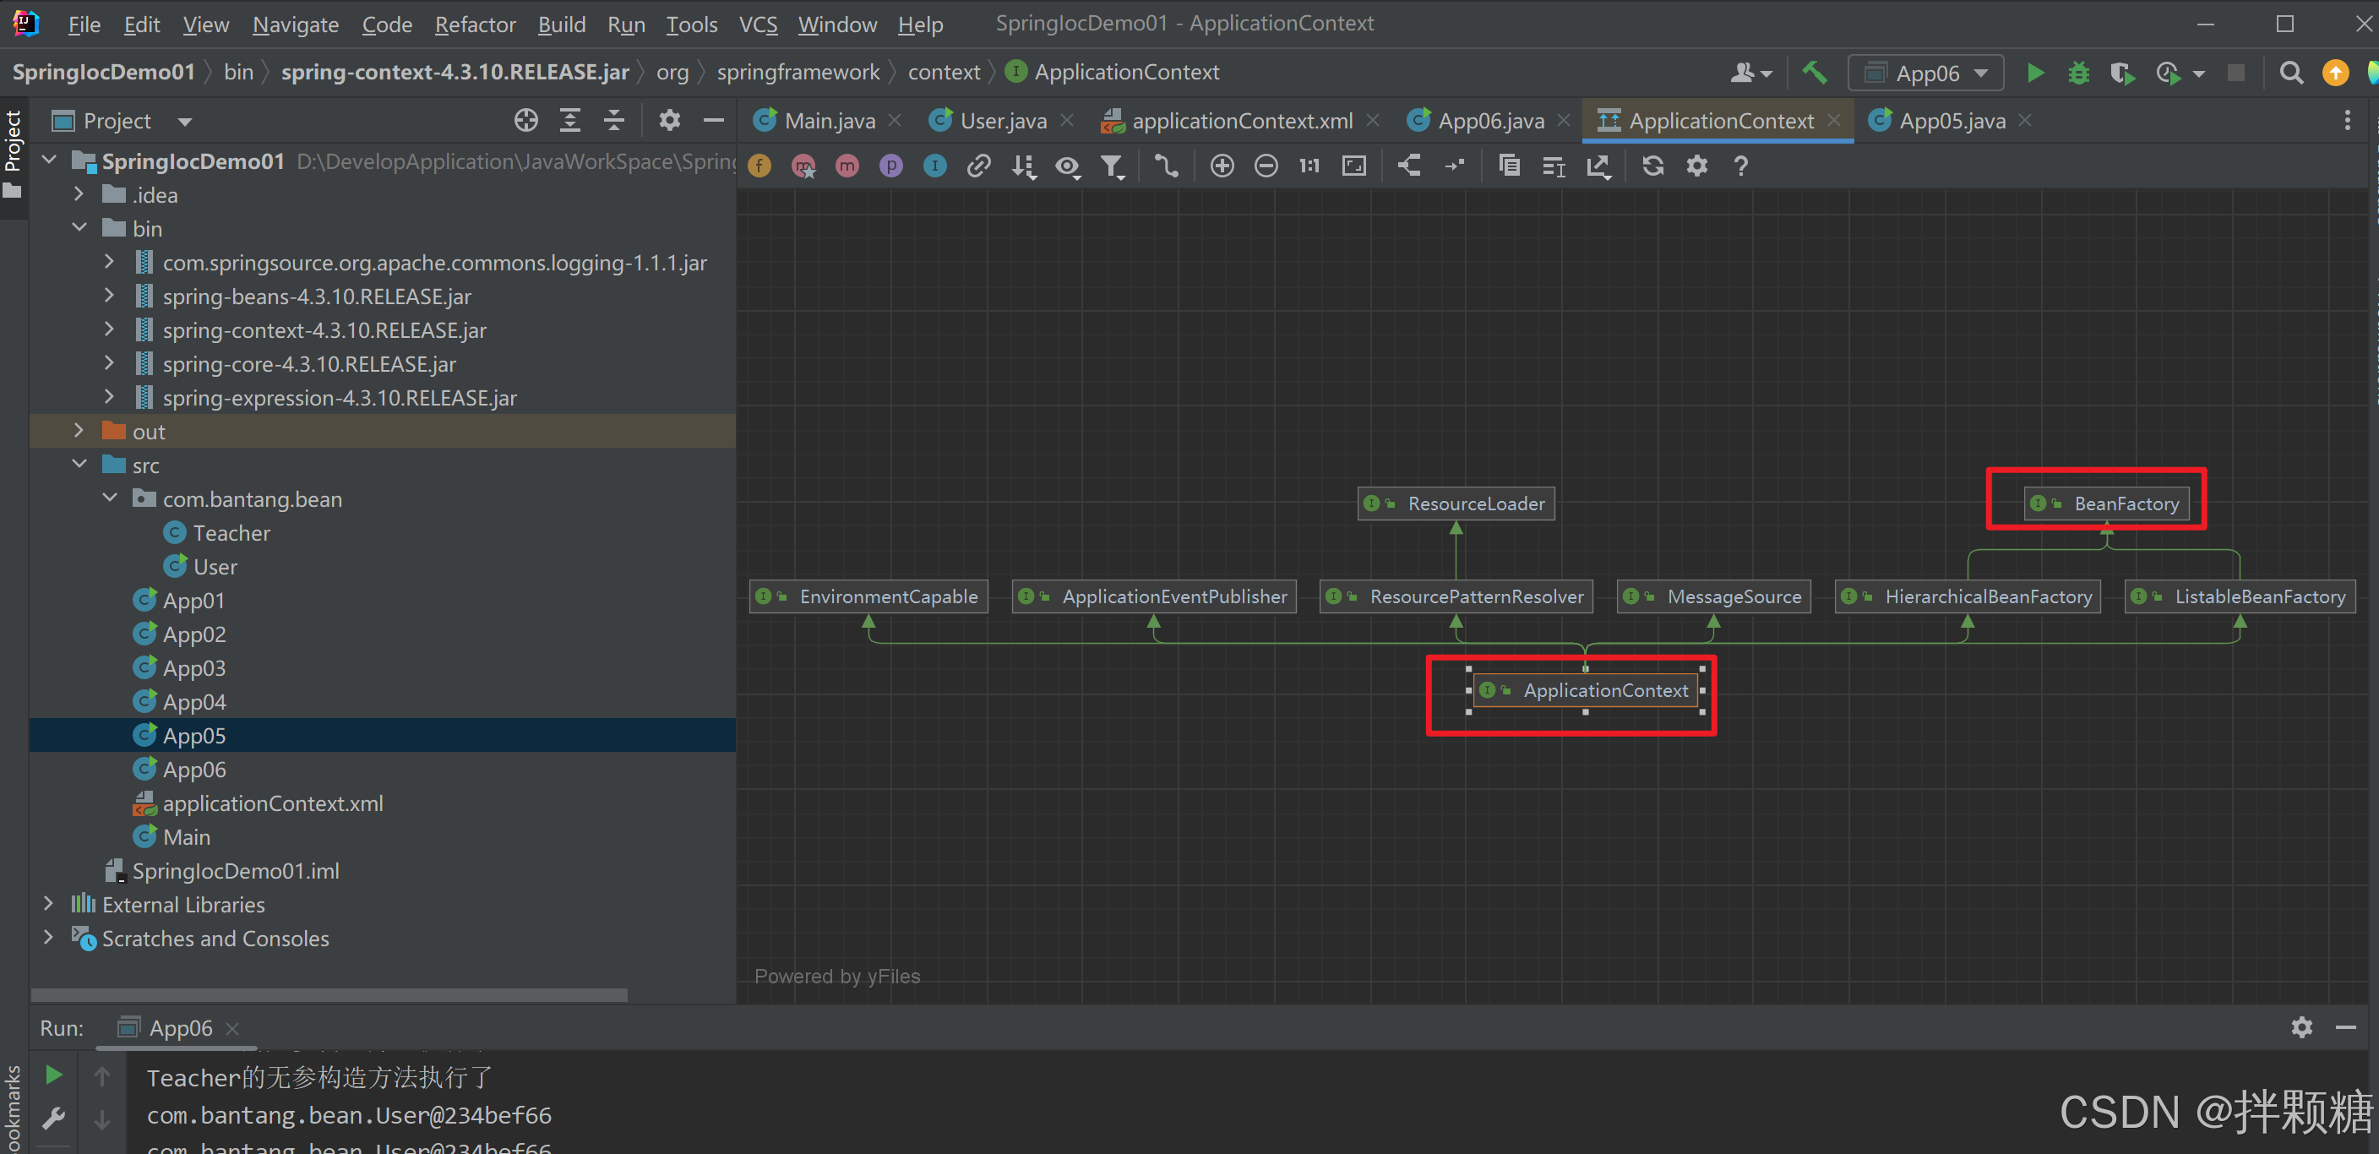
Task: Click Debug App06 bug icon
Action: click(x=2078, y=73)
